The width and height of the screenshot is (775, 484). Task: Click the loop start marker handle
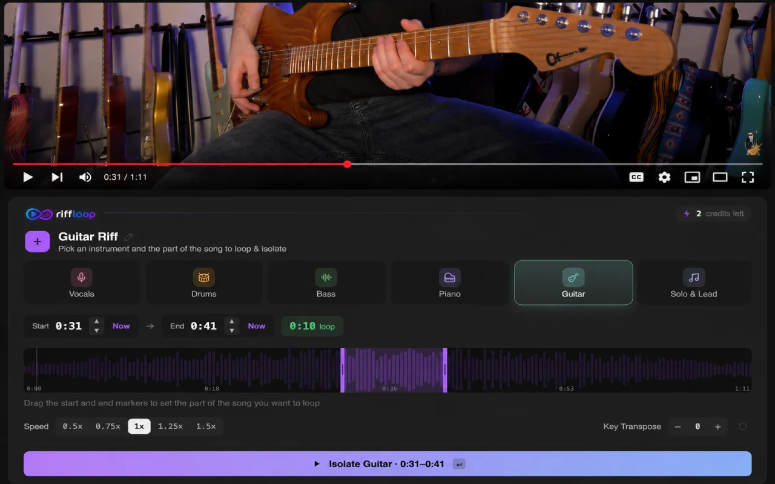pyautogui.click(x=342, y=370)
